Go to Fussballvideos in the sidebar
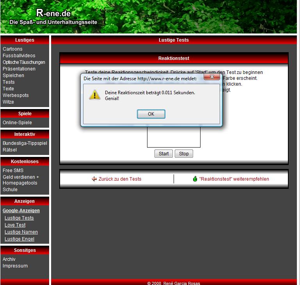Screen dimensions: 300x285 coord(19,56)
